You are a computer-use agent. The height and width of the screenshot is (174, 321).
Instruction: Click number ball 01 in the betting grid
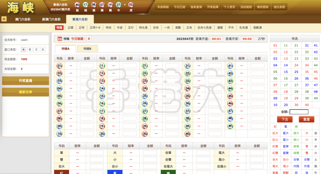coord(60,66)
